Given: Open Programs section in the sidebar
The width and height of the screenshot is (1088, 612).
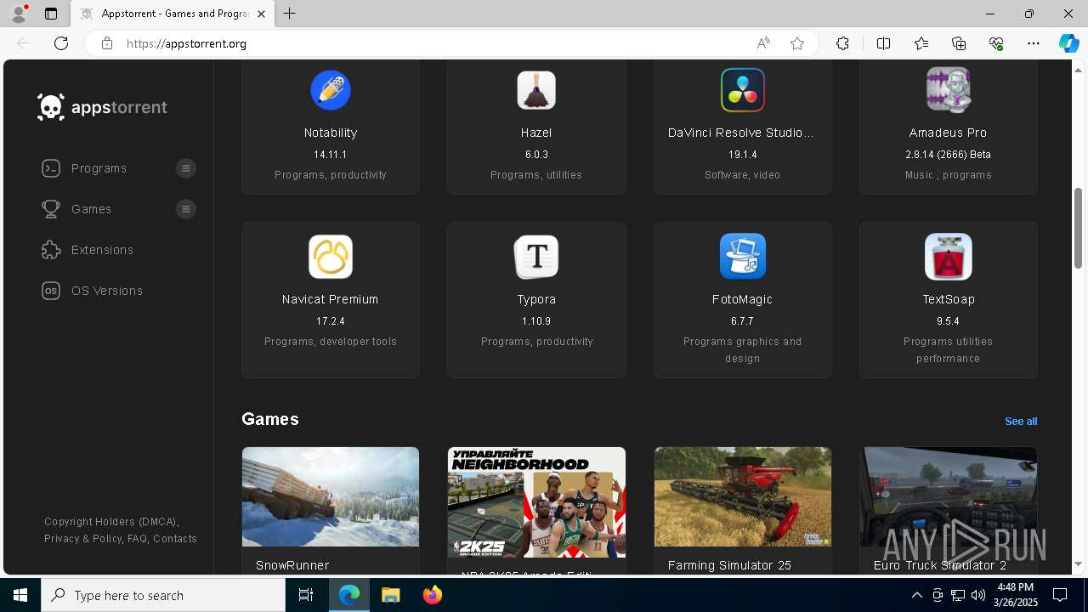Looking at the screenshot, I should click(x=99, y=168).
